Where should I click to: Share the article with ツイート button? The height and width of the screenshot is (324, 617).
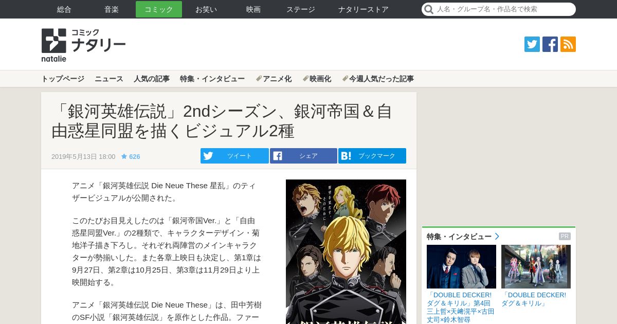tap(234, 156)
